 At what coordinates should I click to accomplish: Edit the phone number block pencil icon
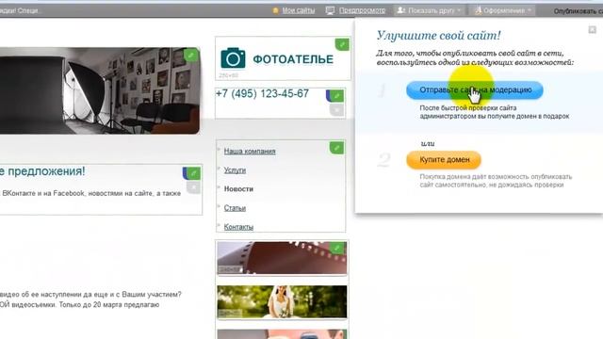coord(336,95)
